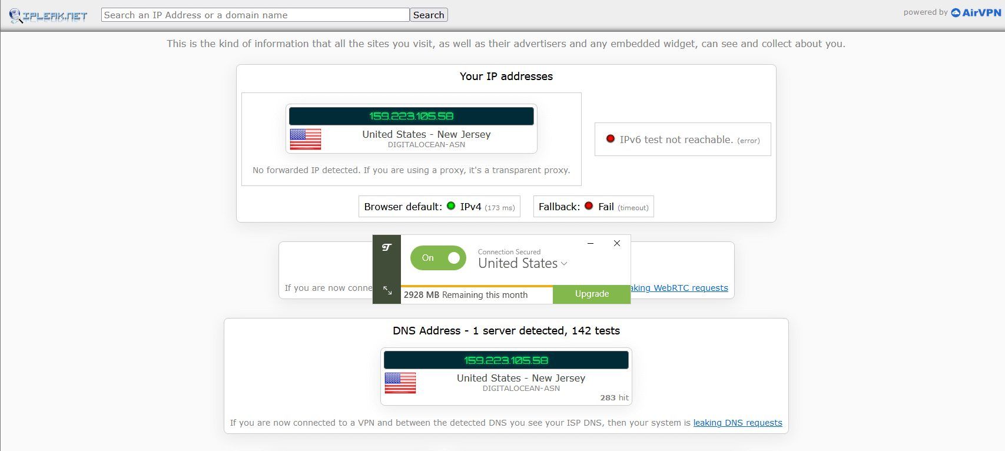The height and width of the screenshot is (451, 1005).
Task: Click the DNS Address - 1 server detected heading
Action: [506, 331]
